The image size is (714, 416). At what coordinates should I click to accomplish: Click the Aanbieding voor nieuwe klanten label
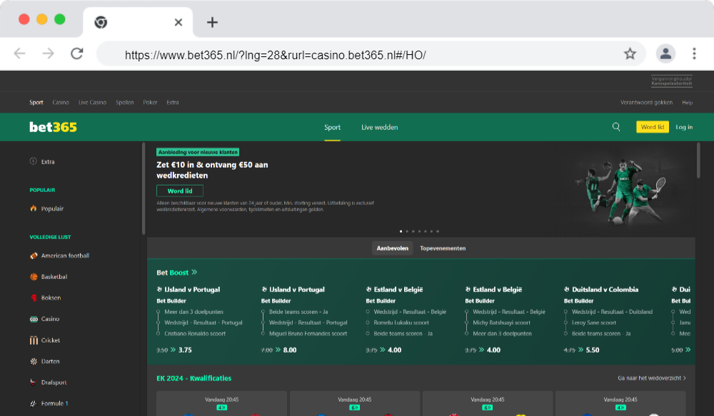198,152
